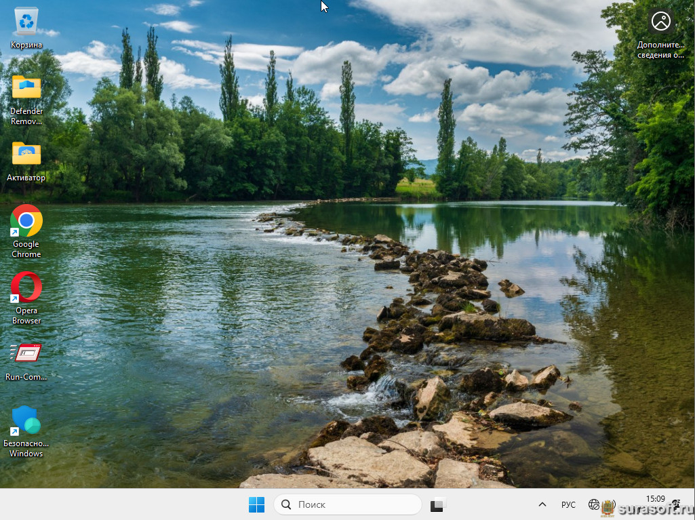
Task: Click the notification bell icon in the tray
Action: click(675, 504)
